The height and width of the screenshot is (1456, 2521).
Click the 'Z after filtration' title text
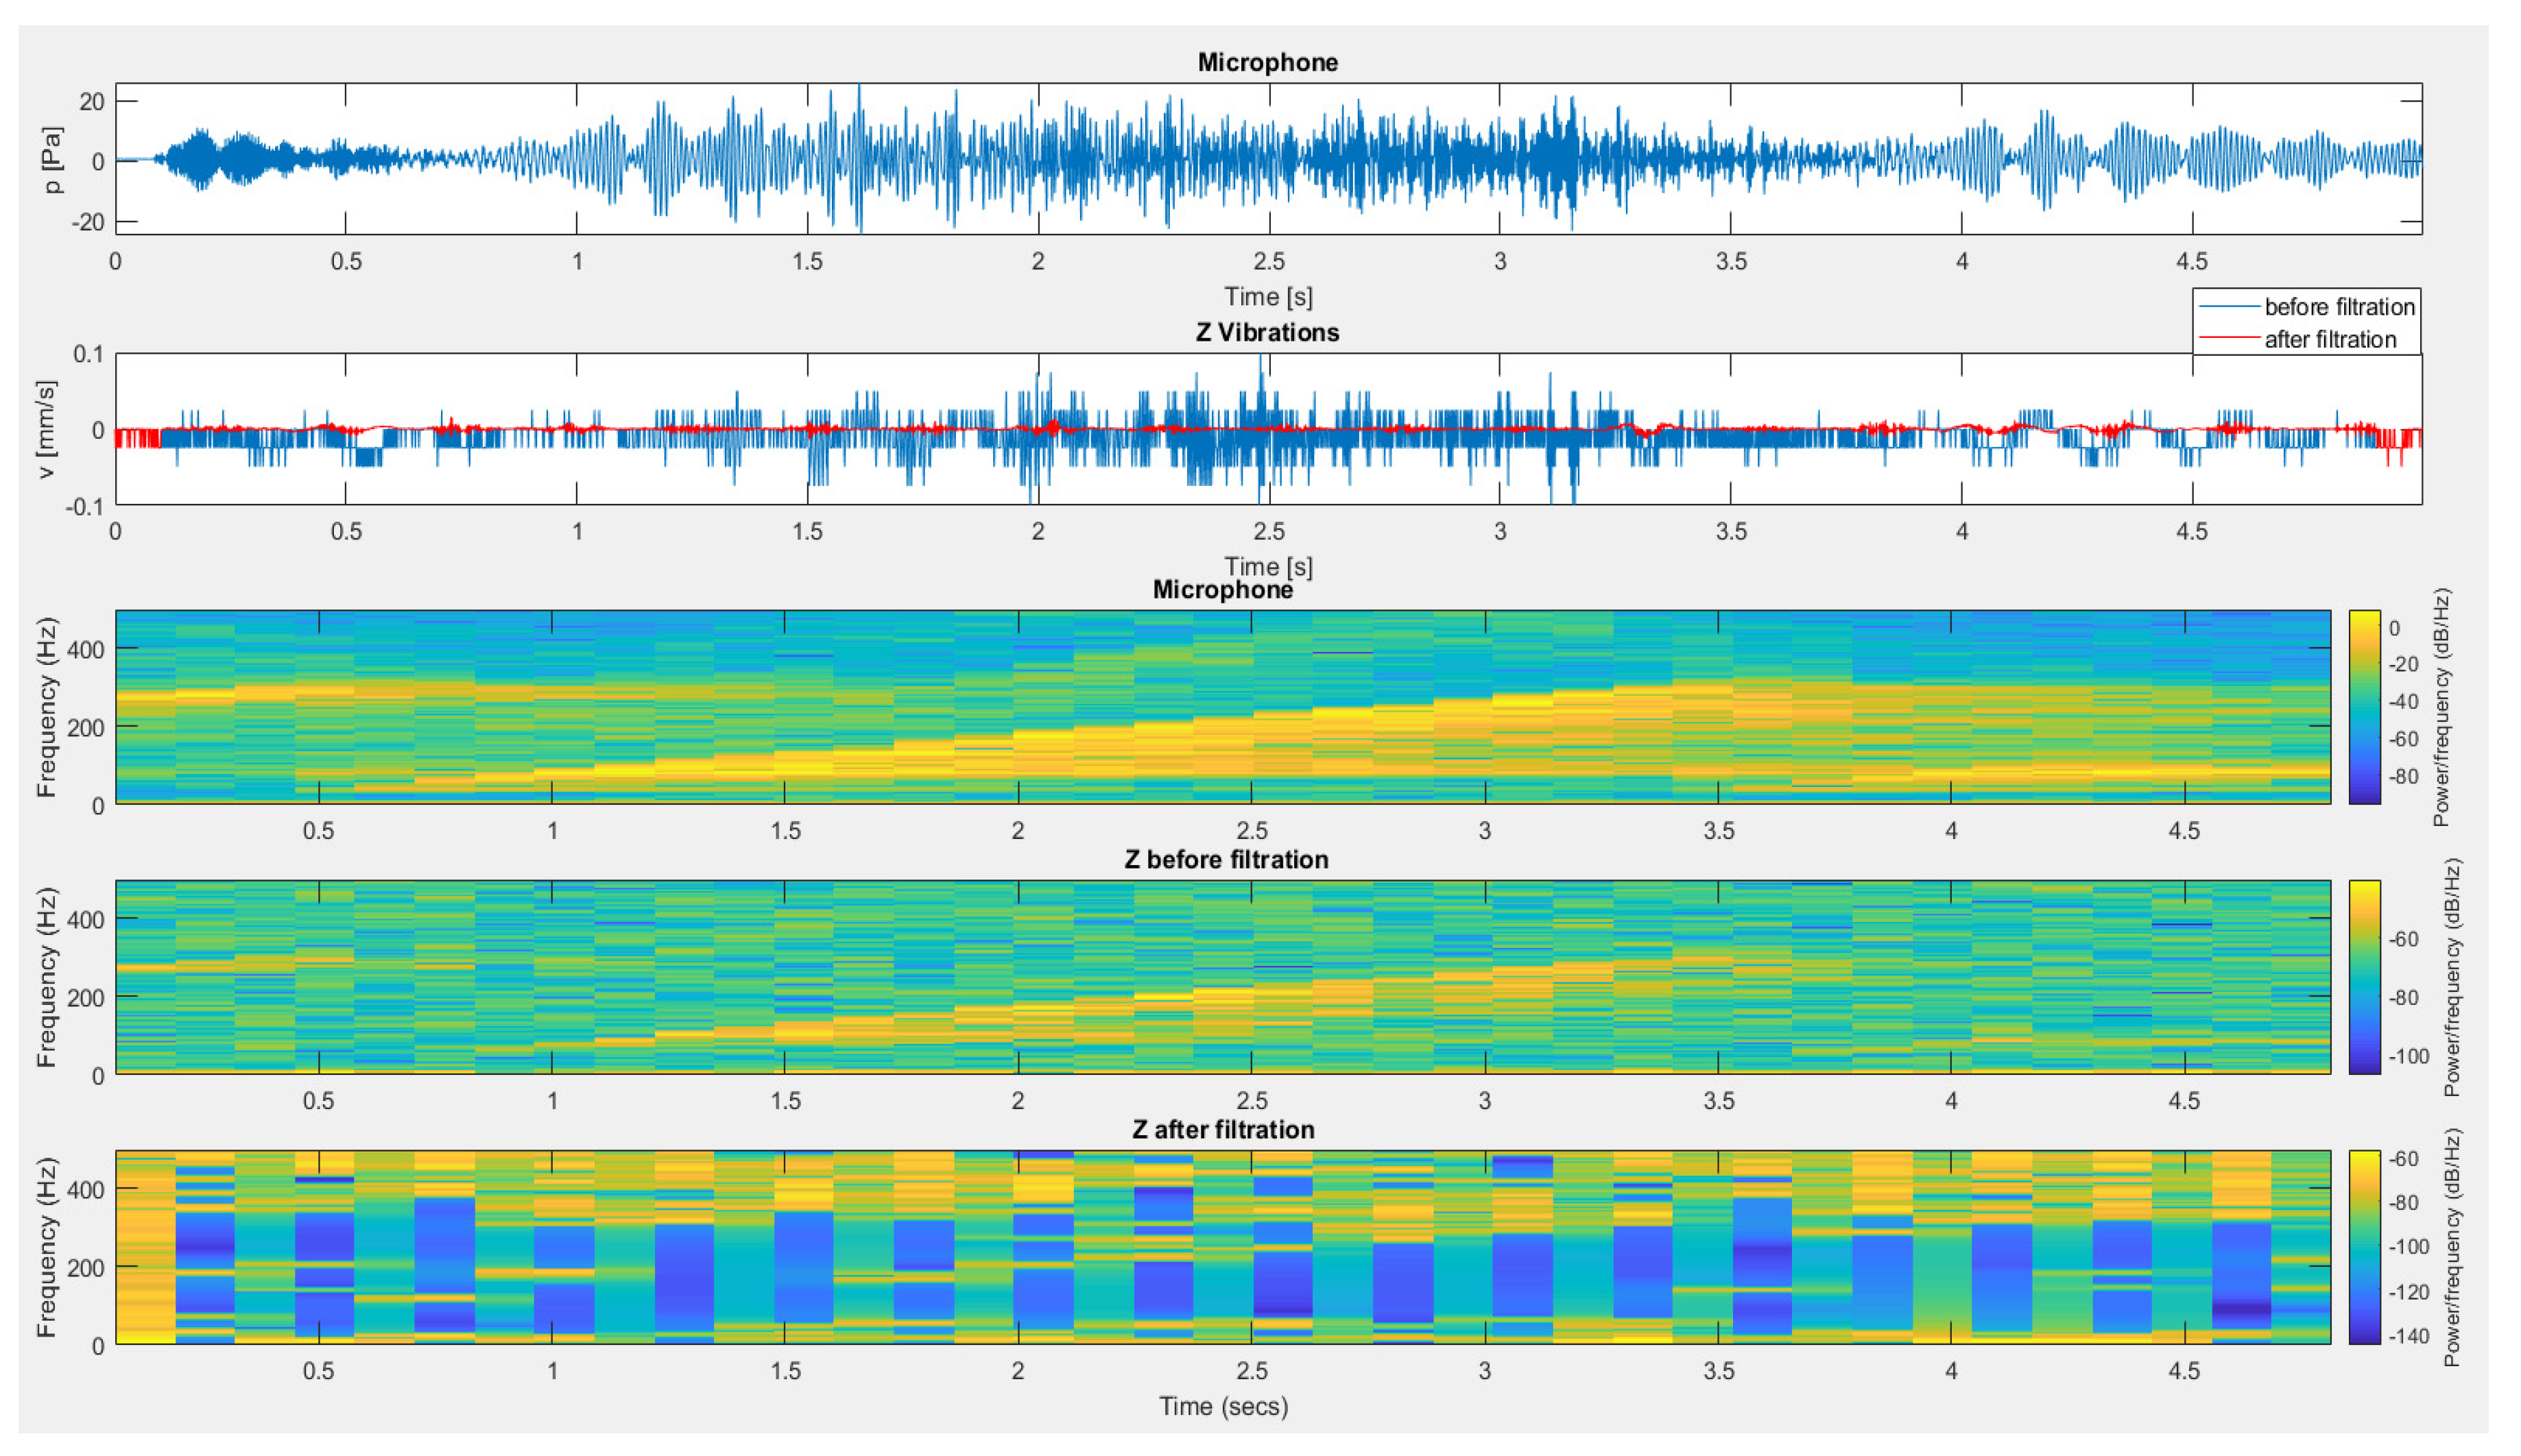coord(1223,1130)
